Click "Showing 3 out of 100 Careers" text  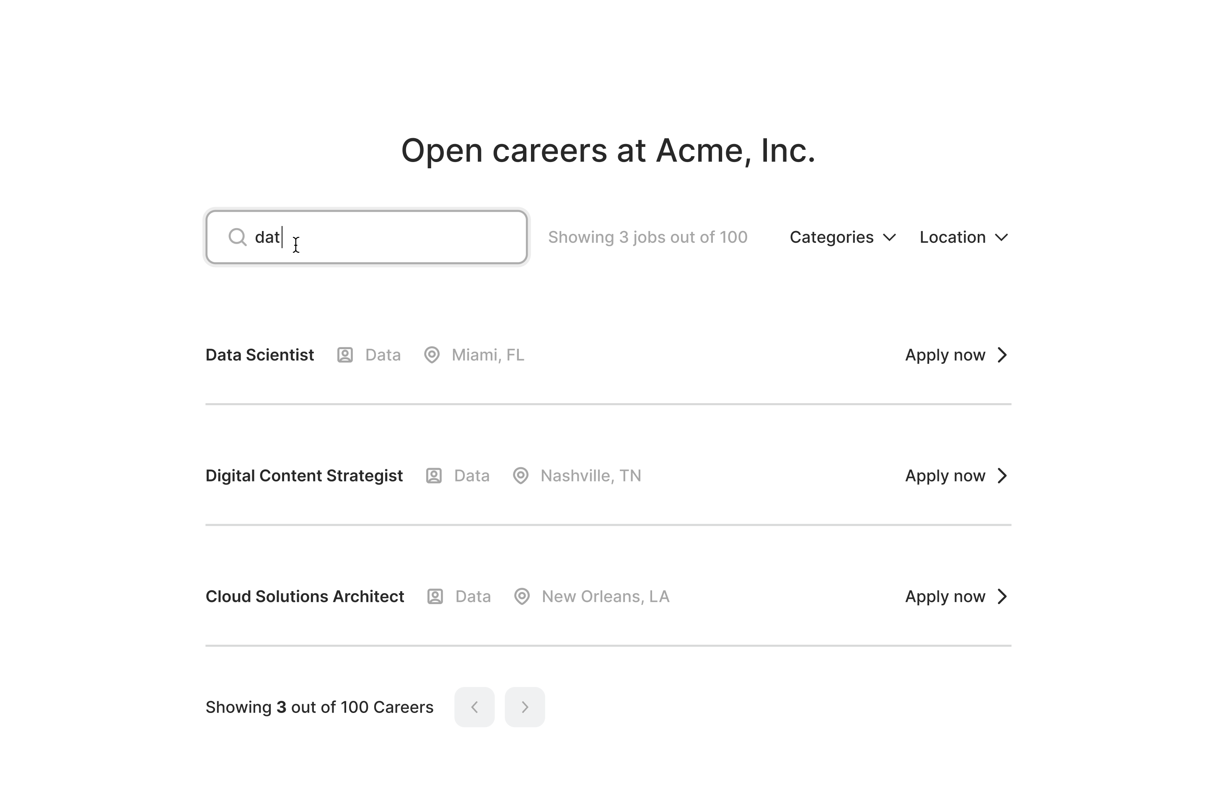click(320, 707)
